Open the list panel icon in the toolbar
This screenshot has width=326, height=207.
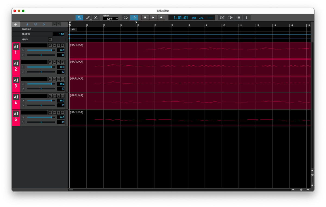coord(239,18)
